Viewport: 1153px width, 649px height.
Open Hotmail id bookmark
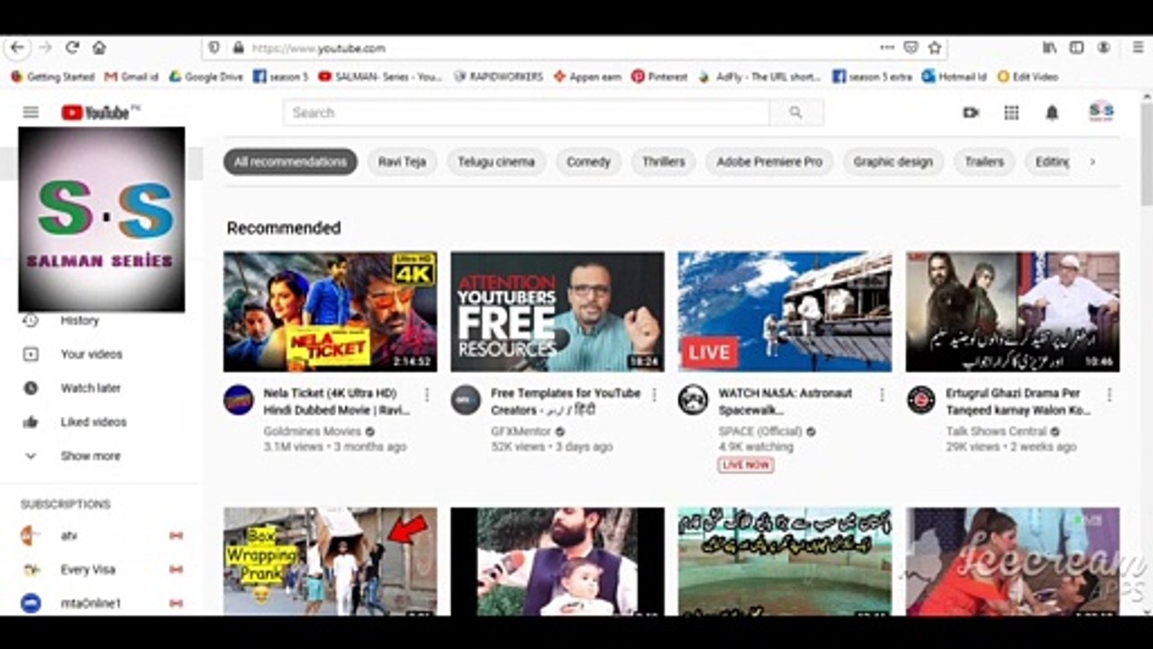[955, 77]
